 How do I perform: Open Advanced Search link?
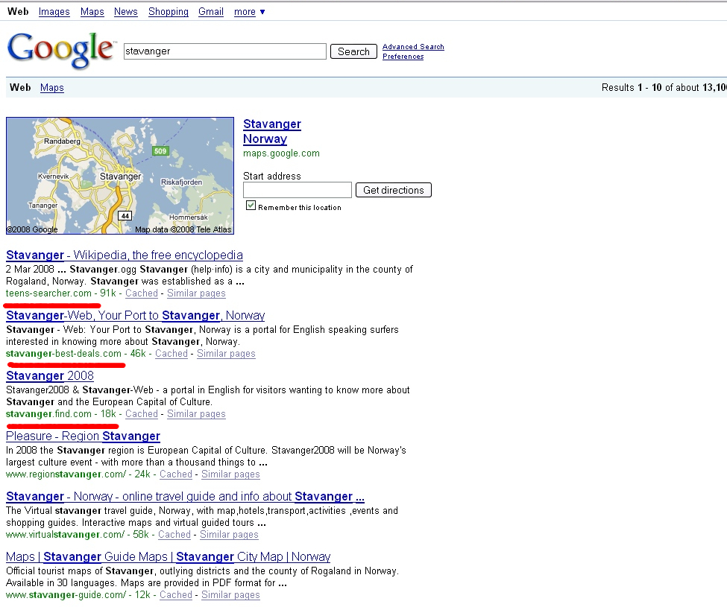click(413, 47)
